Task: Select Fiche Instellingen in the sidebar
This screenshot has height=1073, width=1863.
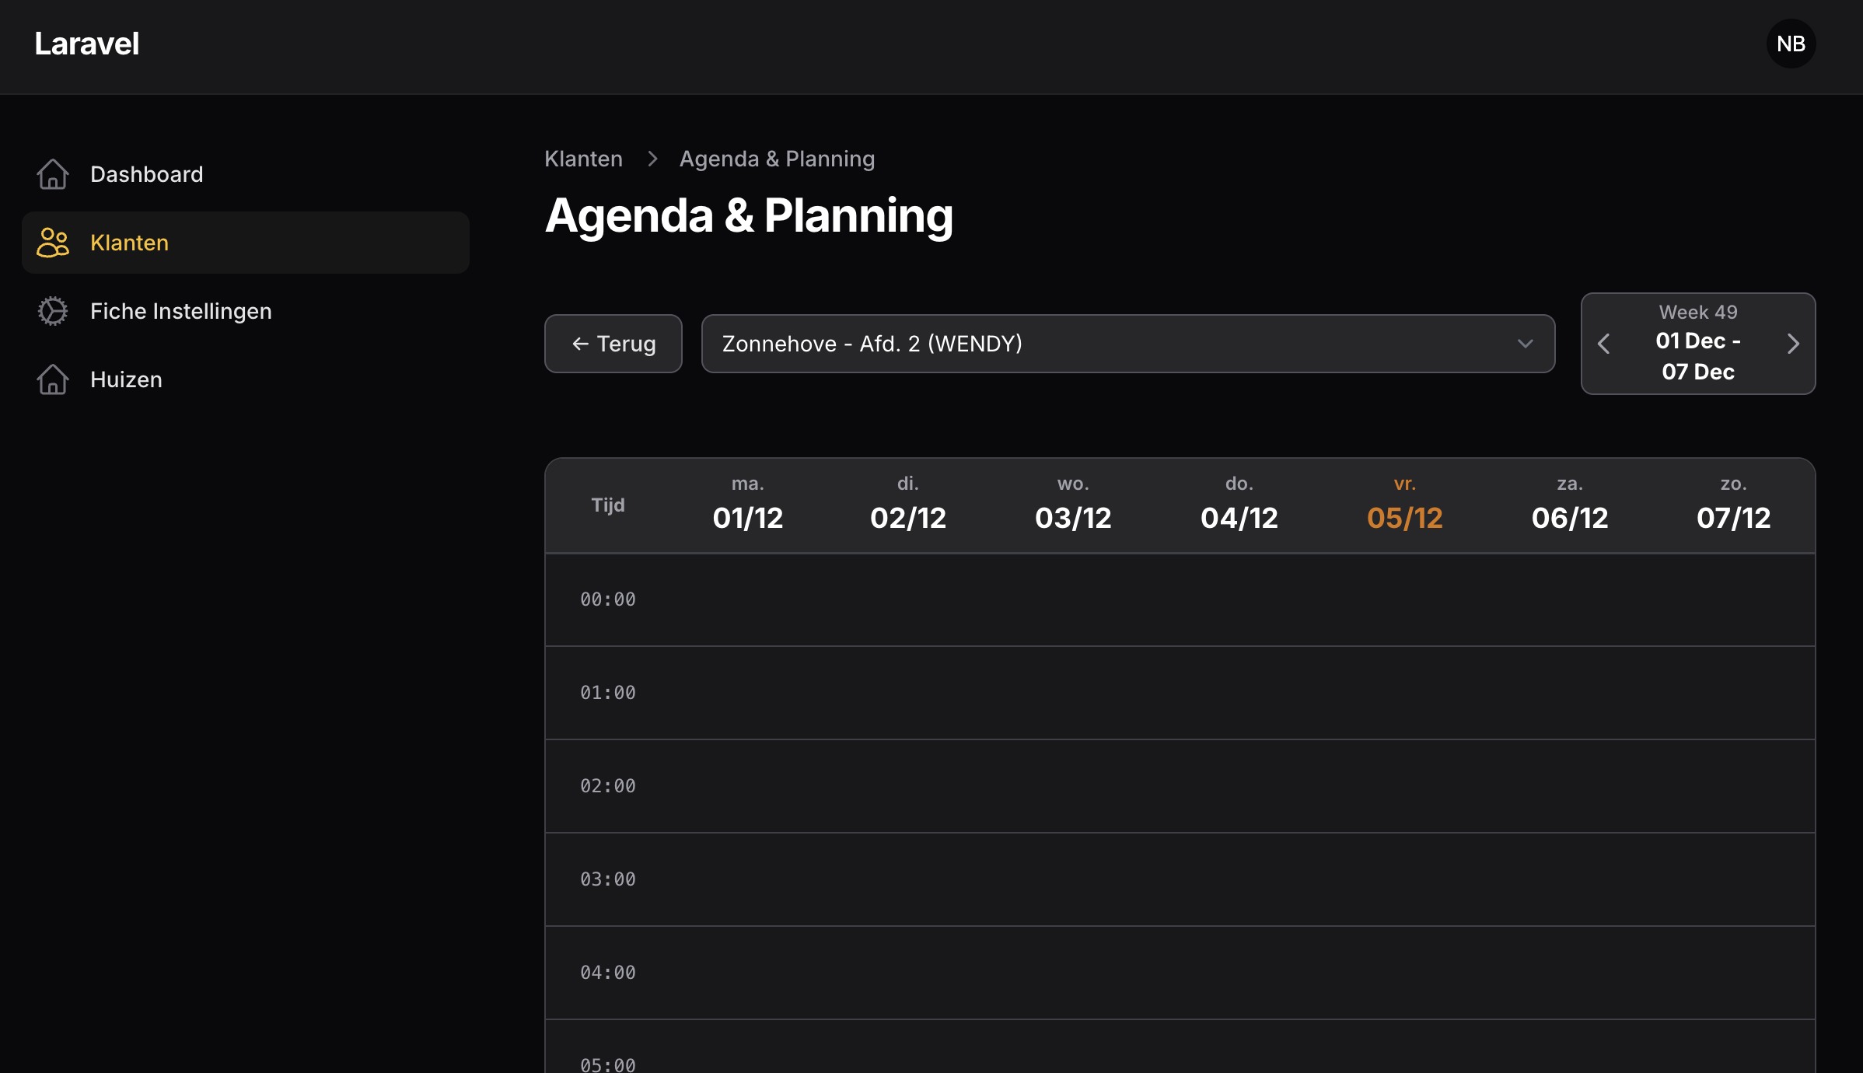Action: click(180, 311)
